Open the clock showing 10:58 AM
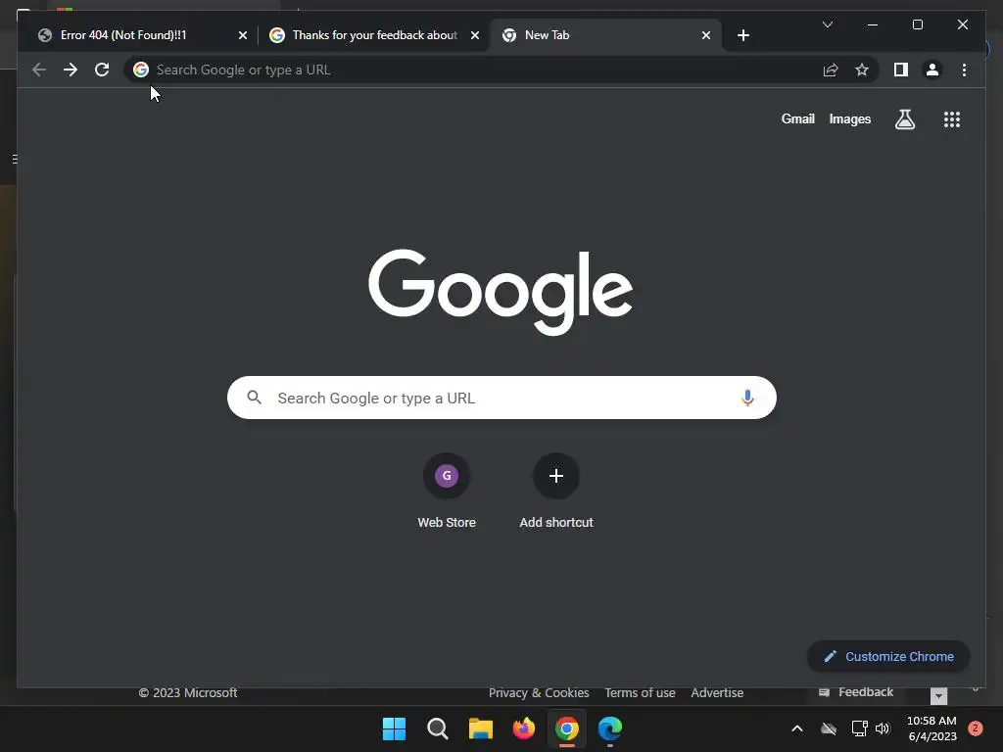Screen dimensions: 1003x752 pyautogui.click(x=932, y=728)
